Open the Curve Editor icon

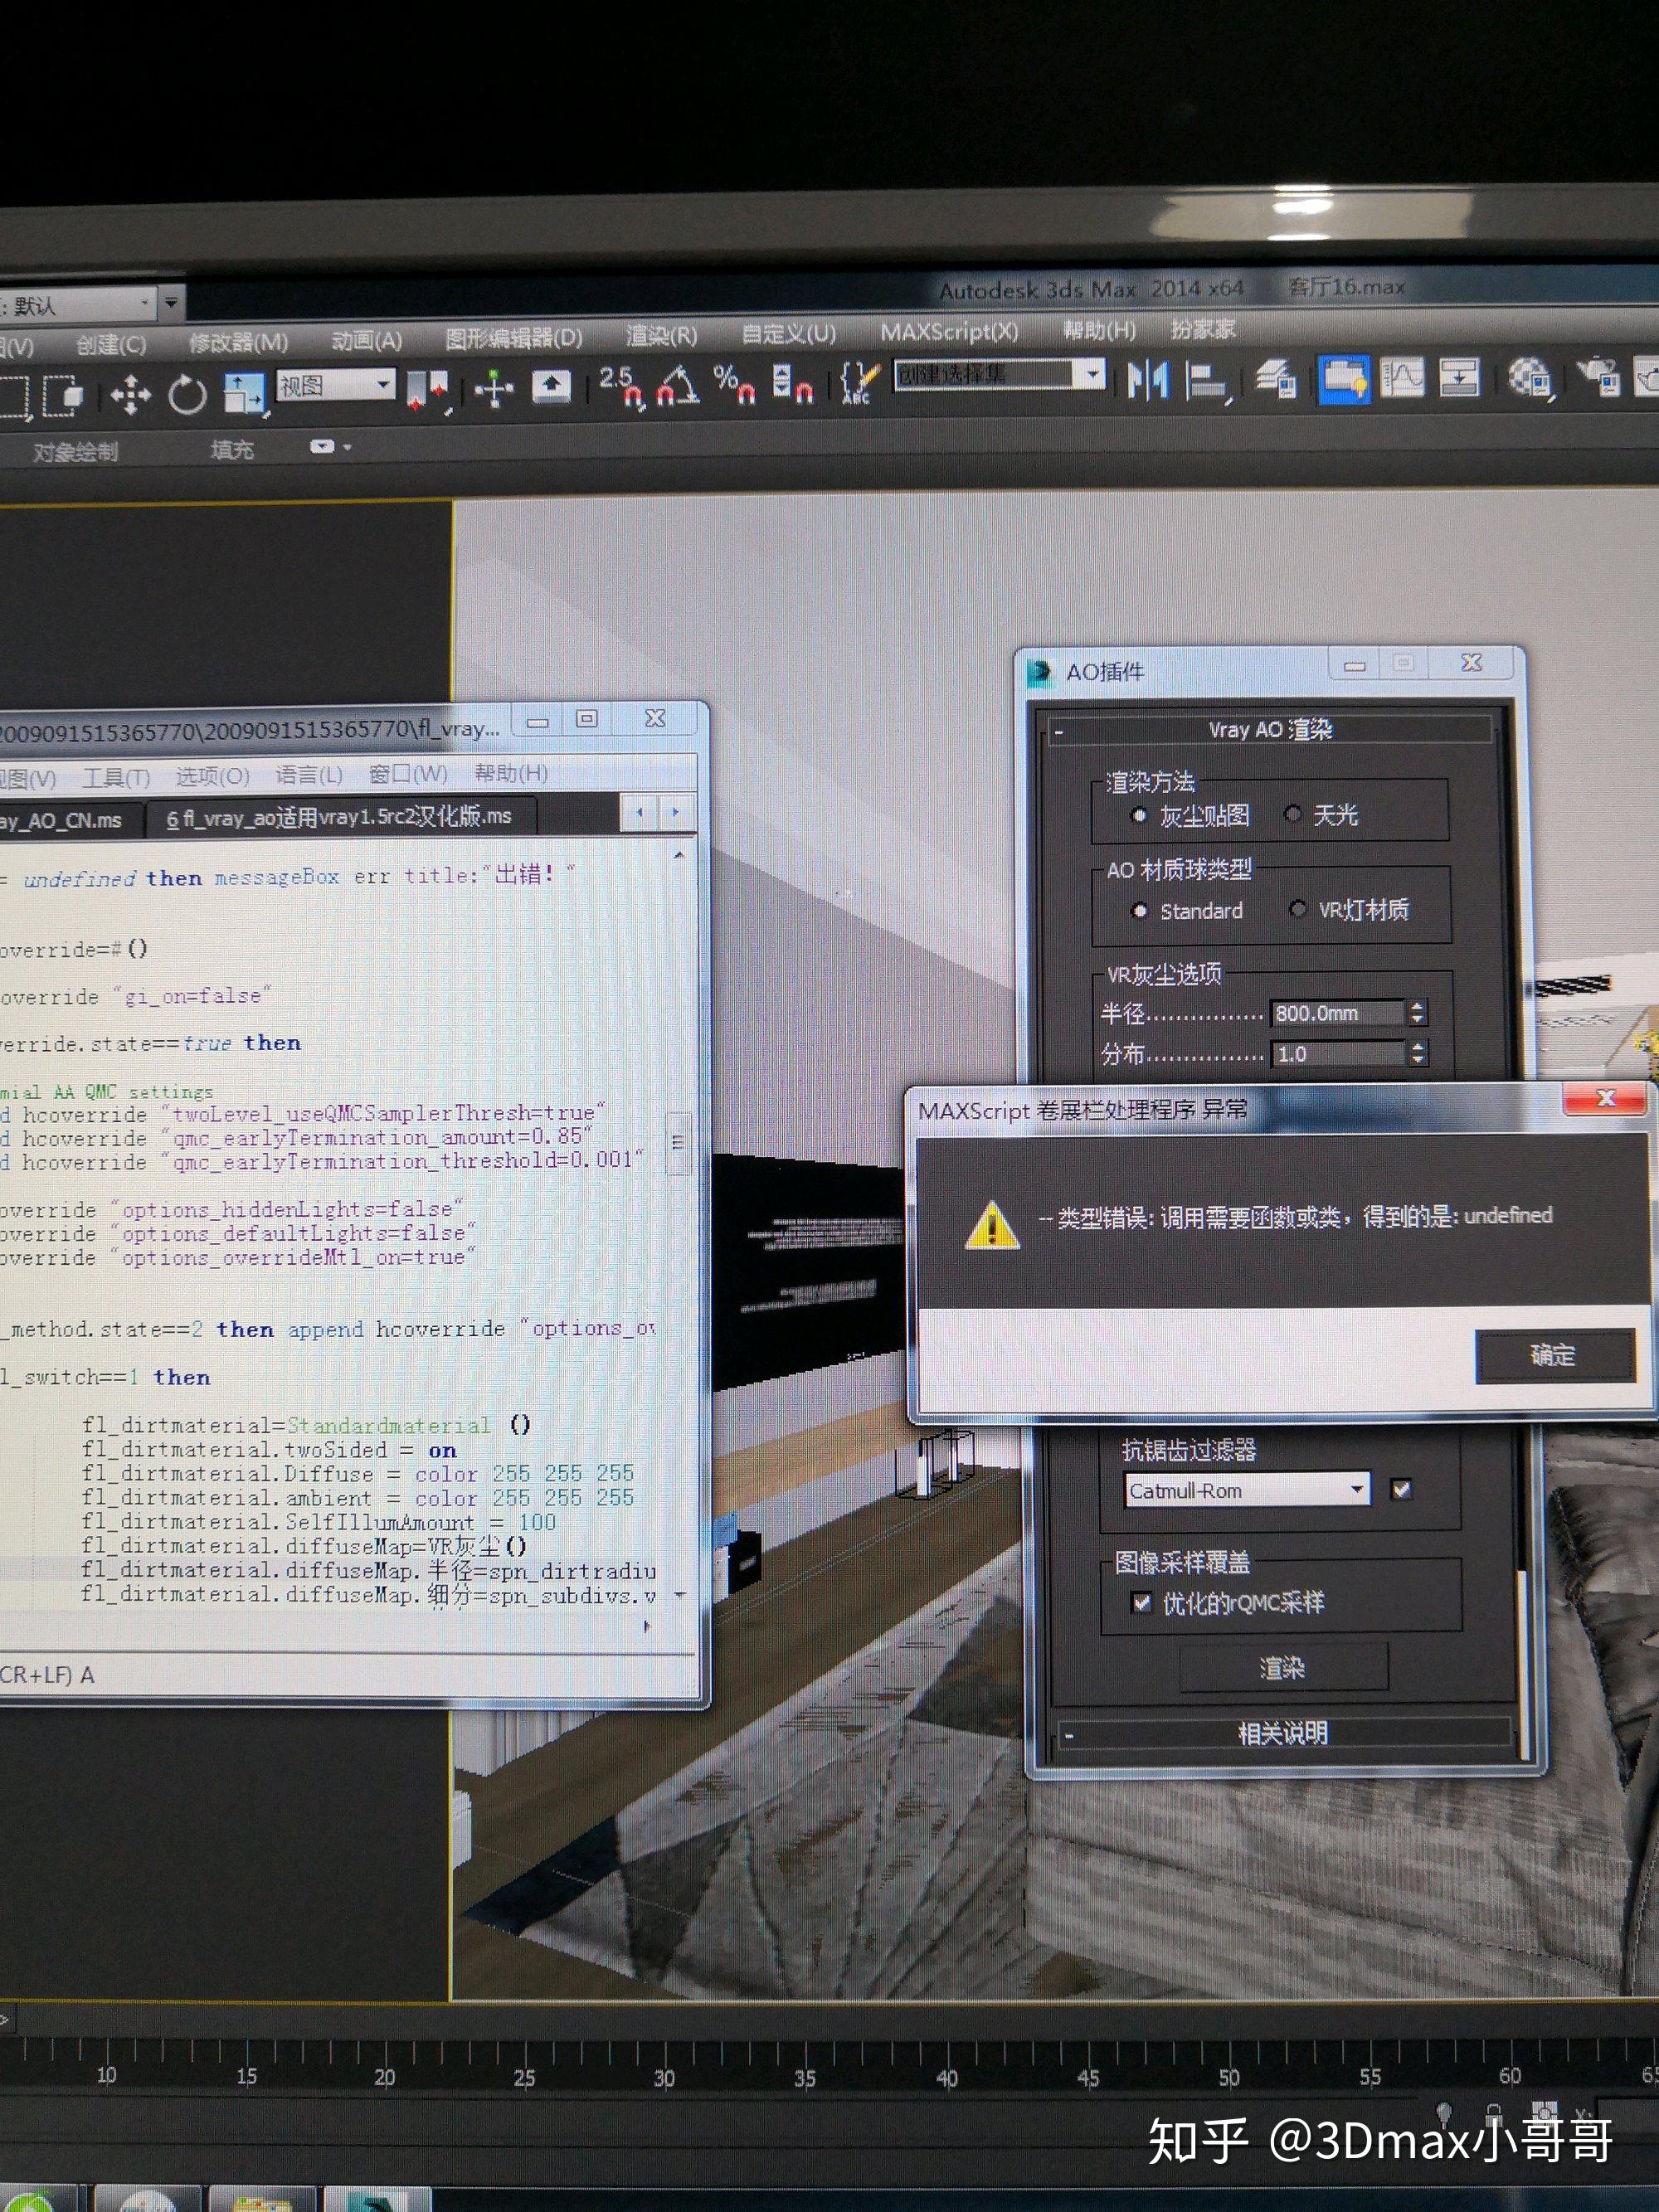click(x=1402, y=377)
